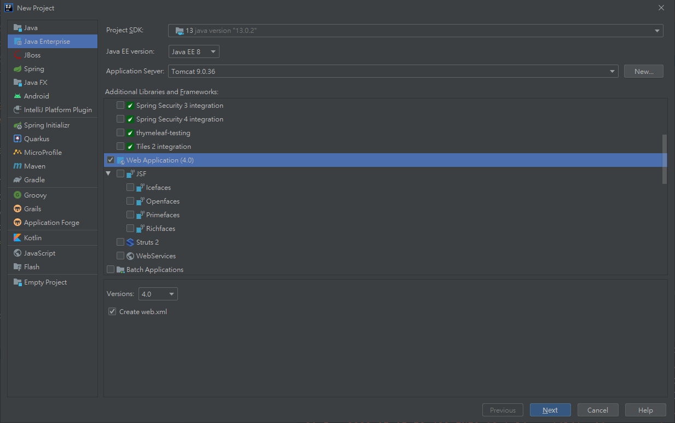
Task: Click the Grails icon
Action: (x=18, y=209)
